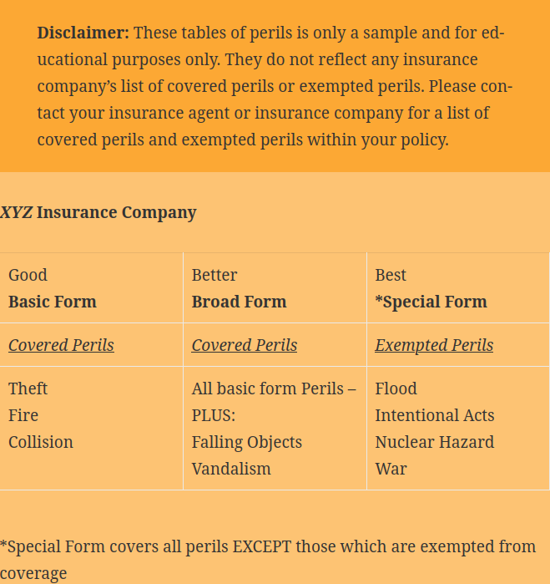This screenshot has width=550, height=584.
Task: Click the Nuclear Hazard entry
Action: pos(435,442)
